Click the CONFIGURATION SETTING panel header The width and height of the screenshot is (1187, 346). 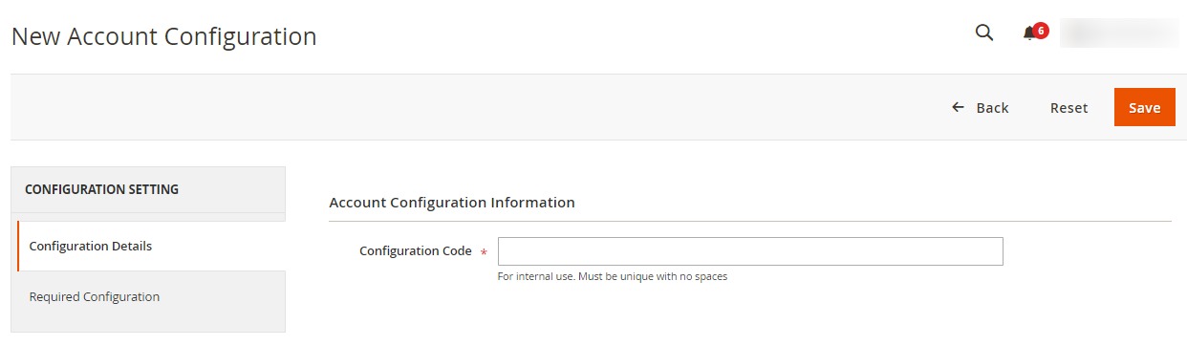[x=148, y=189]
